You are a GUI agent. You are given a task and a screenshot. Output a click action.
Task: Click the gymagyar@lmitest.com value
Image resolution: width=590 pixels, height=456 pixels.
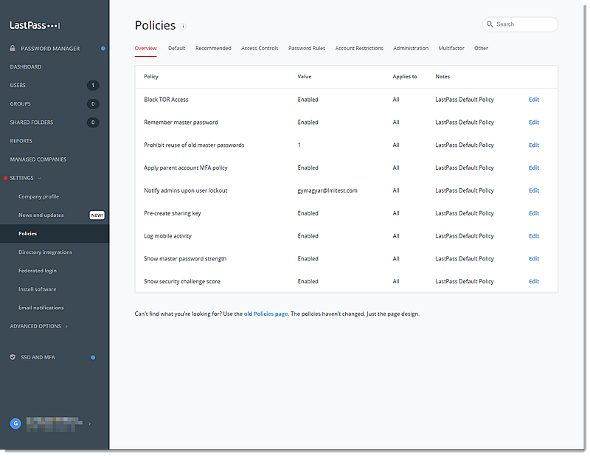pyautogui.click(x=327, y=190)
